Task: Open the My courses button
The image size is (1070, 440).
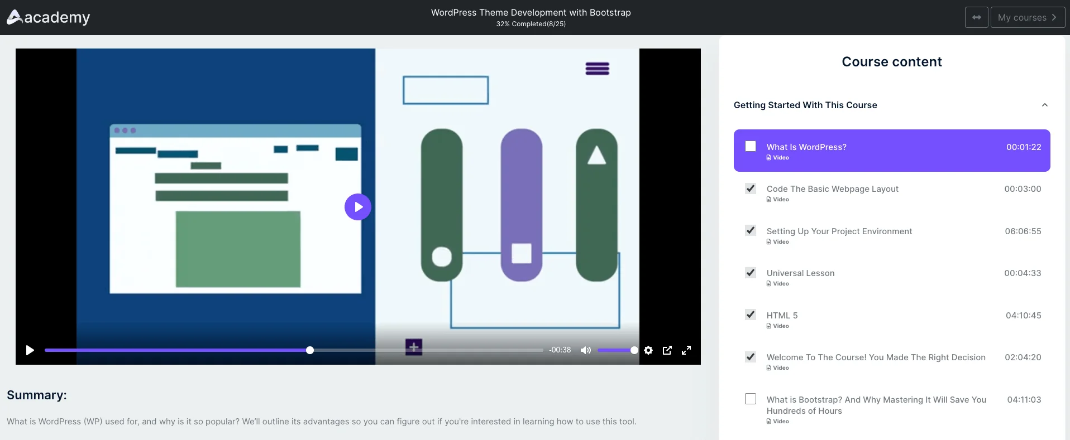Action: pyautogui.click(x=1027, y=17)
